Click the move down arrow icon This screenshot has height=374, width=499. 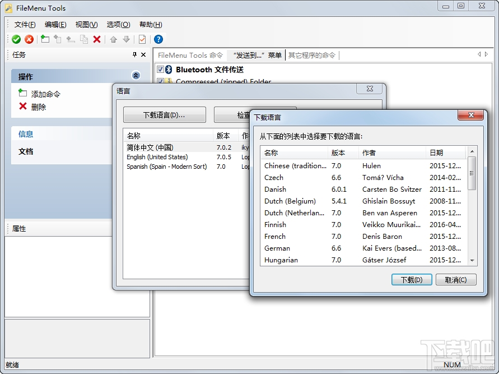pyautogui.click(x=127, y=39)
